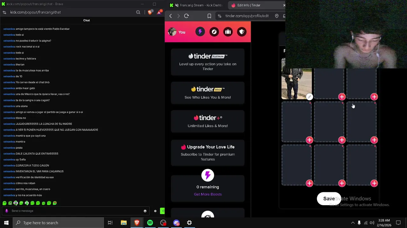
Task: Switch to 'Francarig Stream - Kick Dashboard' tab
Action: tap(197, 5)
